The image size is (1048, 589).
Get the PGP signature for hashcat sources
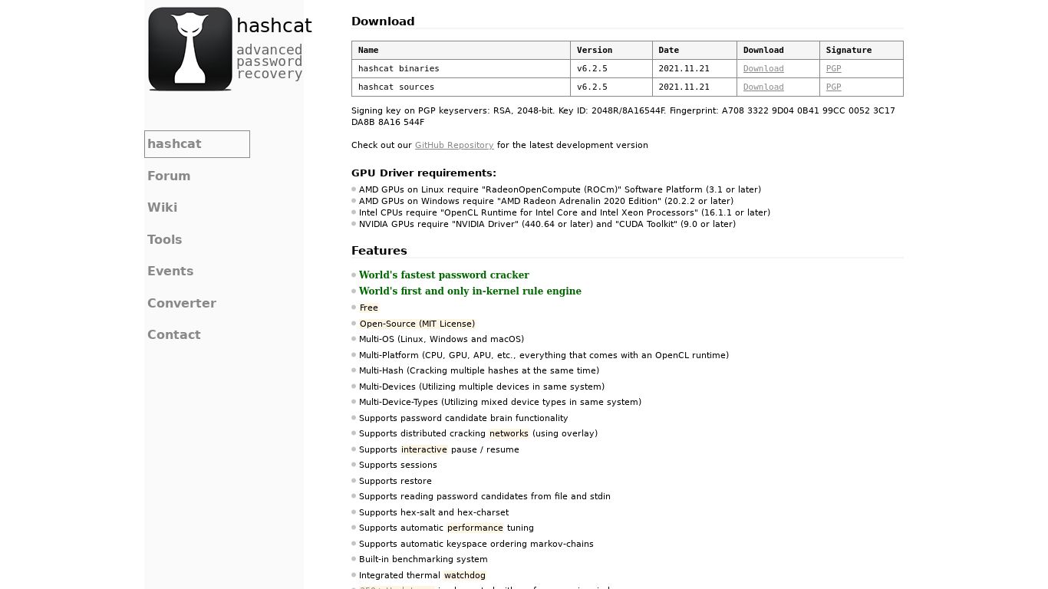pyautogui.click(x=833, y=87)
